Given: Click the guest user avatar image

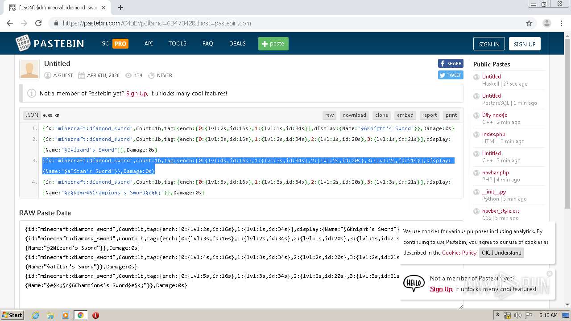Looking at the screenshot, I should pos(29,70).
